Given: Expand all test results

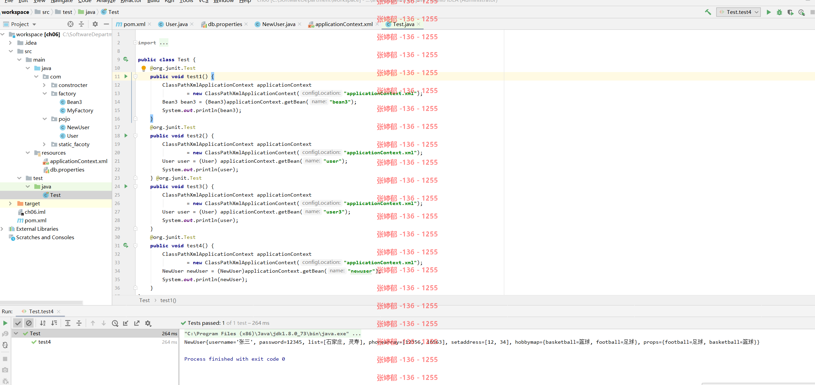Looking at the screenshot, I should [x=68, y=323].
